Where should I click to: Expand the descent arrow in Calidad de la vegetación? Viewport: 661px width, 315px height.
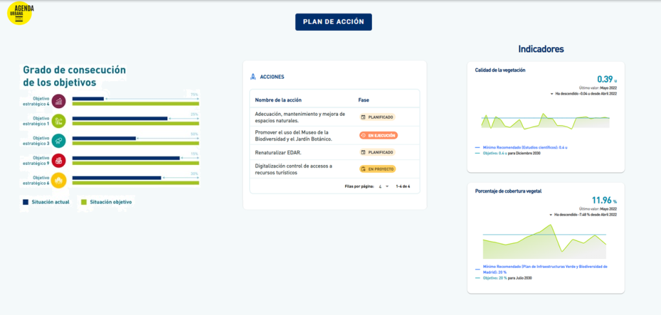(552, 94)
